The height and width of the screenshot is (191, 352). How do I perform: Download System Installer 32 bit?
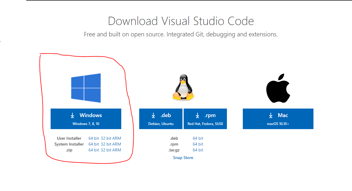[x=106, y=144]
